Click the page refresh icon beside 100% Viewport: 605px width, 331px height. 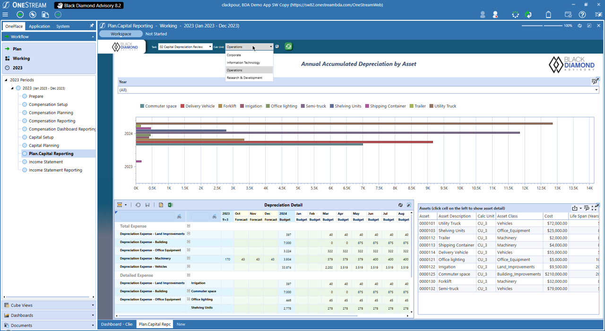pyautogui.click(x=580, y=26)
